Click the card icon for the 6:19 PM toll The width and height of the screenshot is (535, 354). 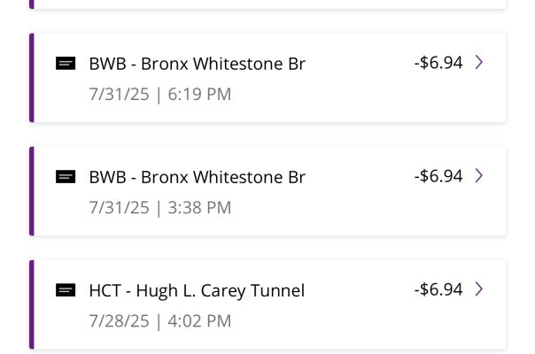click(x=66, y=64)
